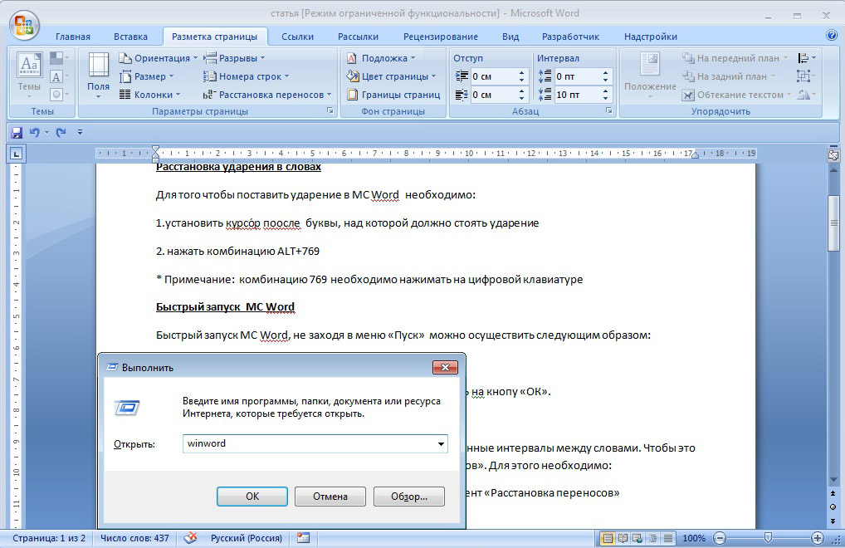845x548 pixels.
Task: Undo last action in quick access toolbar
Action: point(35,132)
